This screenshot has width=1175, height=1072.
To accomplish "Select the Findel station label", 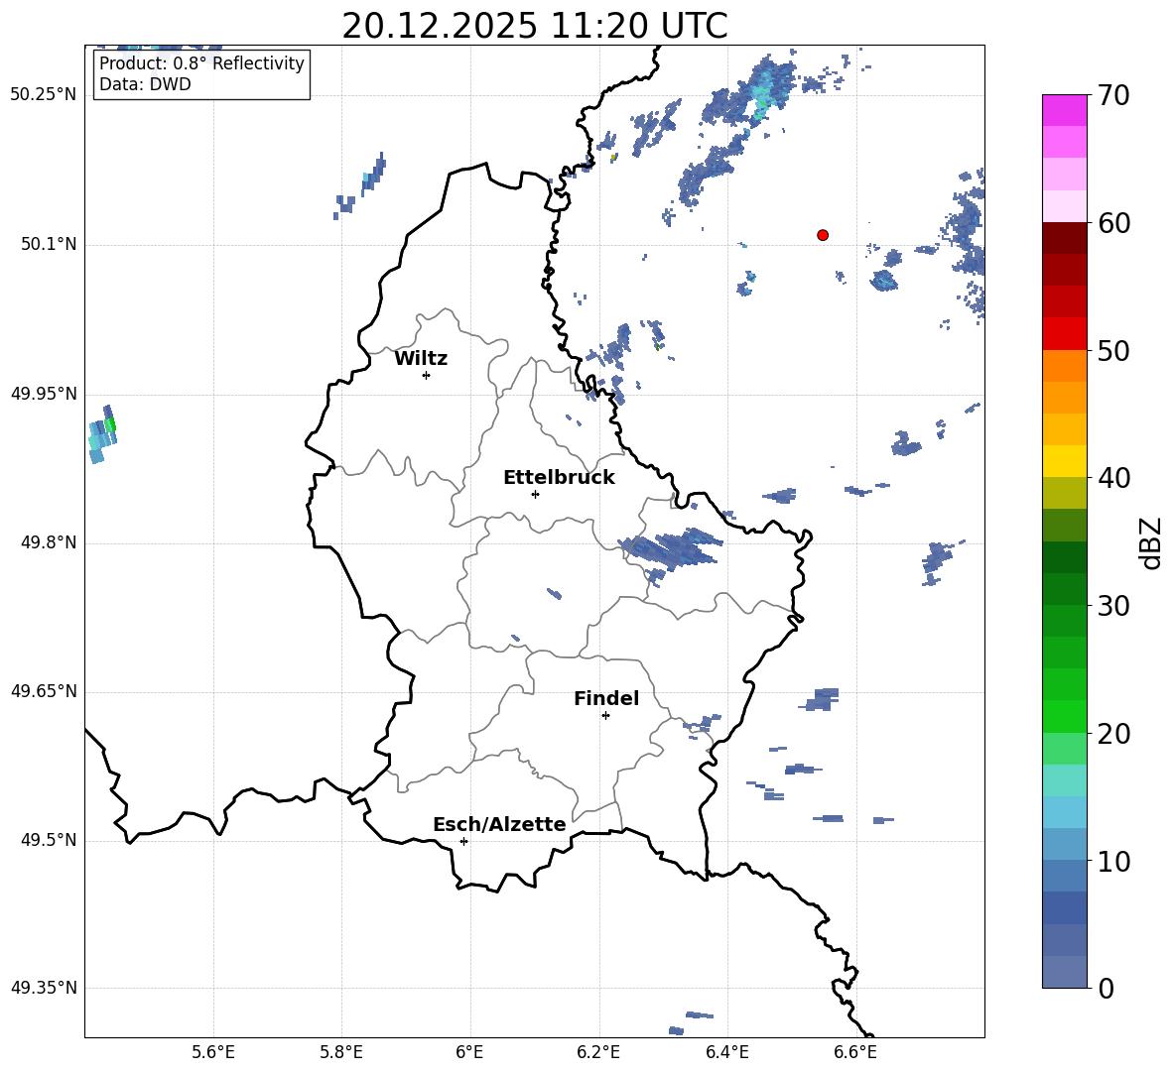I will [606, 698].
